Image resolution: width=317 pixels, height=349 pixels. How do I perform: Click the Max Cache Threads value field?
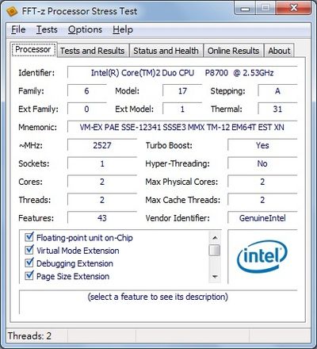point(262,200)
